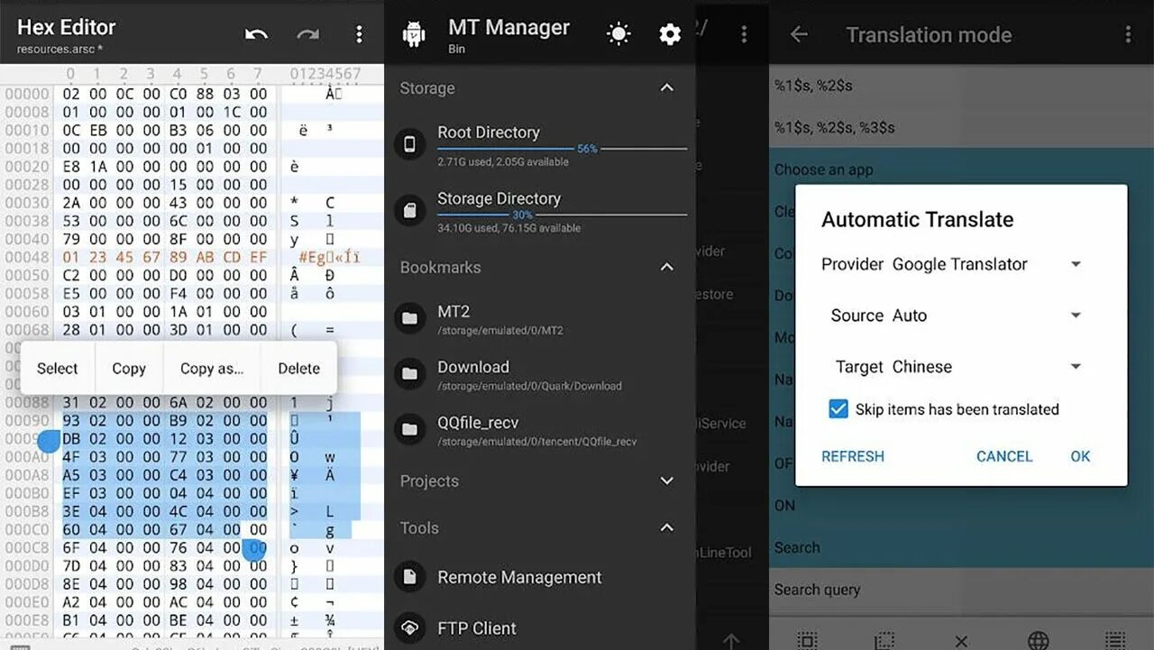
Task: Choose Select in hex context menu
Action: pos(58,368)
